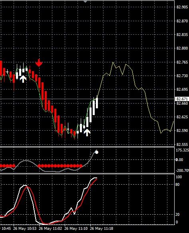Click the 82.800 price scale label
189x233 pixels.
point(182,48)
